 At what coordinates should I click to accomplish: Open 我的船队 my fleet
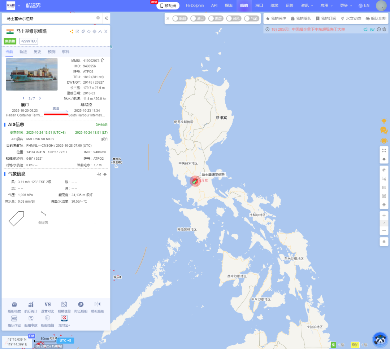click(x=301, y=18)
